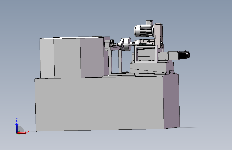The height and width of the screenshot is (150, 232).
Task: Select the purple right side face of the base
Action: [x=171, y=101]
